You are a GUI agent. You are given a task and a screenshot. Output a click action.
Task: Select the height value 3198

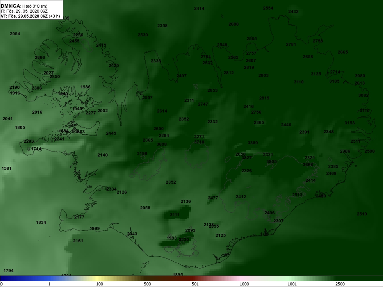(142, 153)
